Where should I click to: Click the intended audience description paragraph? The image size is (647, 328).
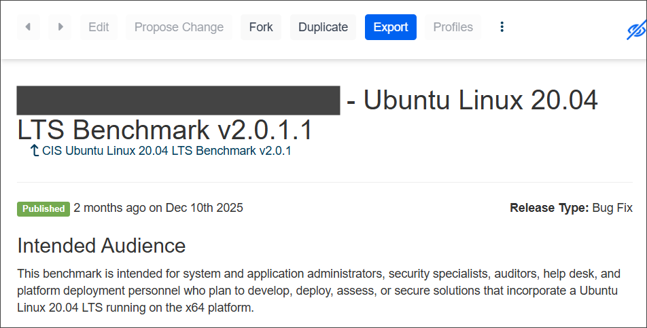(x=319, y=291)
